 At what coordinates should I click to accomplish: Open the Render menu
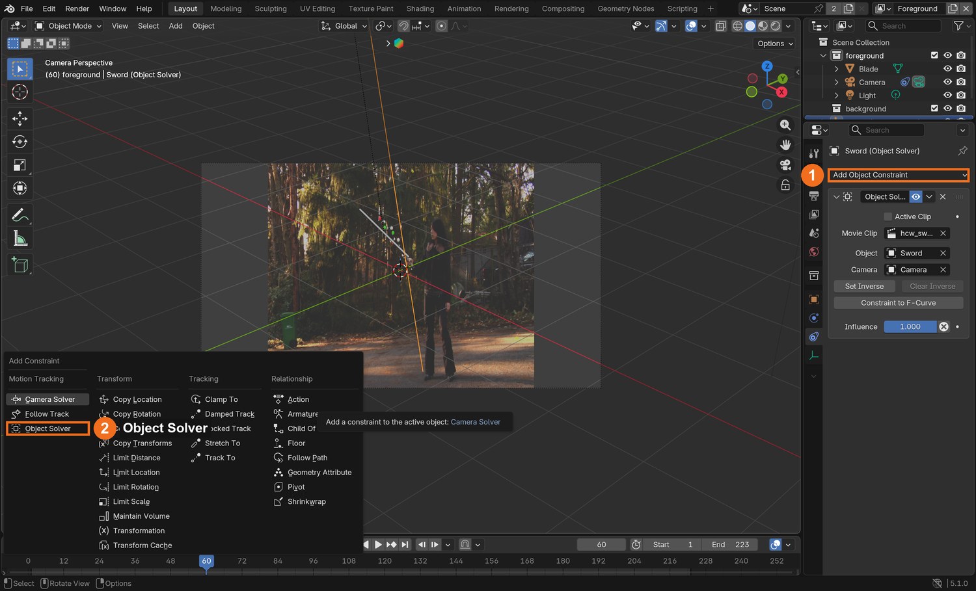click(x=77, y=8)
